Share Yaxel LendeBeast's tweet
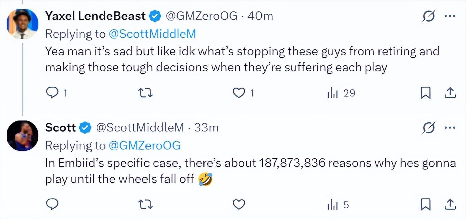This screenshot has width=466, height=219. pyautogui.click(x=450, y=93)
